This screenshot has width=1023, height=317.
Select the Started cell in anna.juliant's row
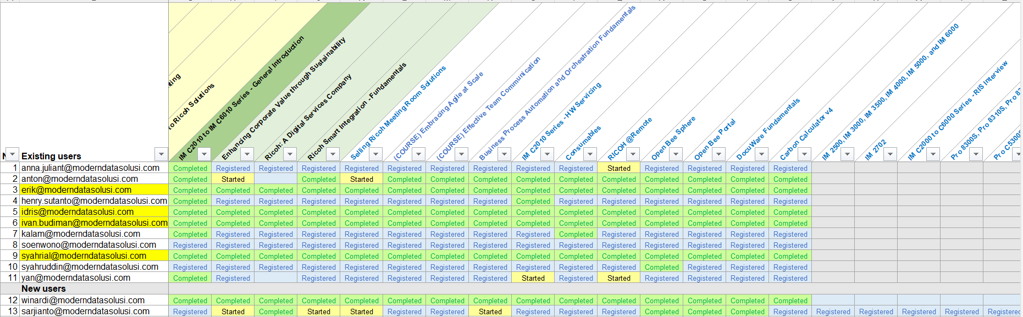(x=619, y=168)
